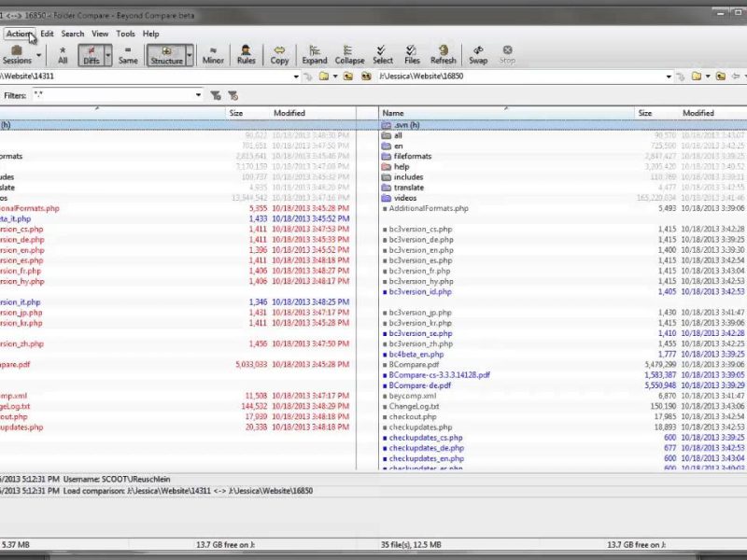Select checkupdates_de.php in right pane
747x560 pixels.
pos(427,448)
